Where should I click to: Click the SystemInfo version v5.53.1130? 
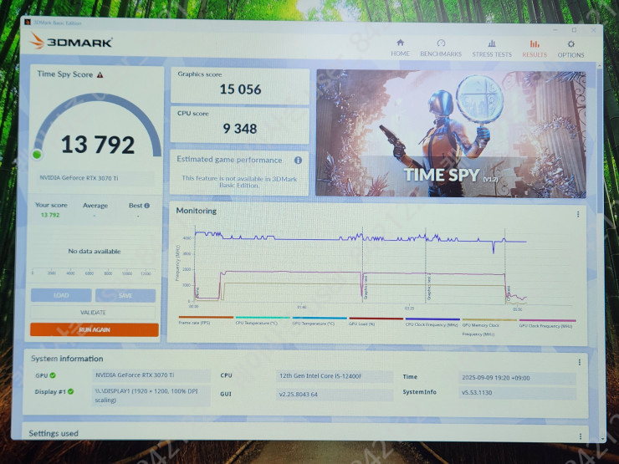coord(517,393)
